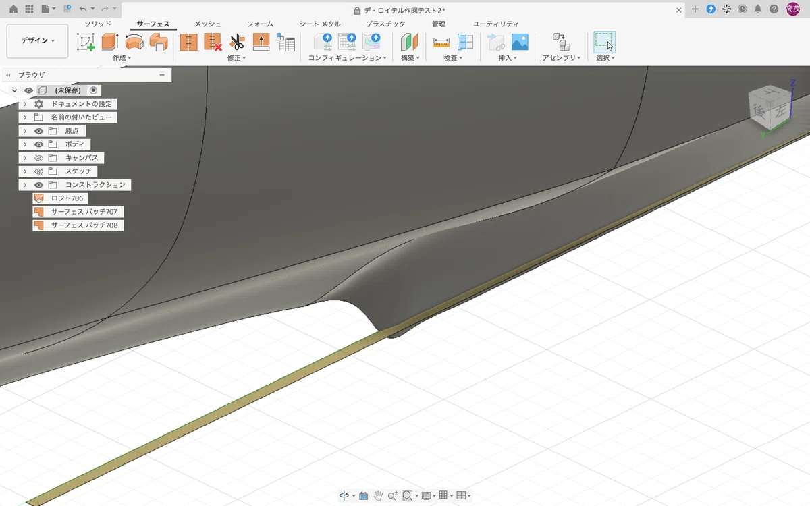Pick the surface Revolve tool

tap(134, 43)
